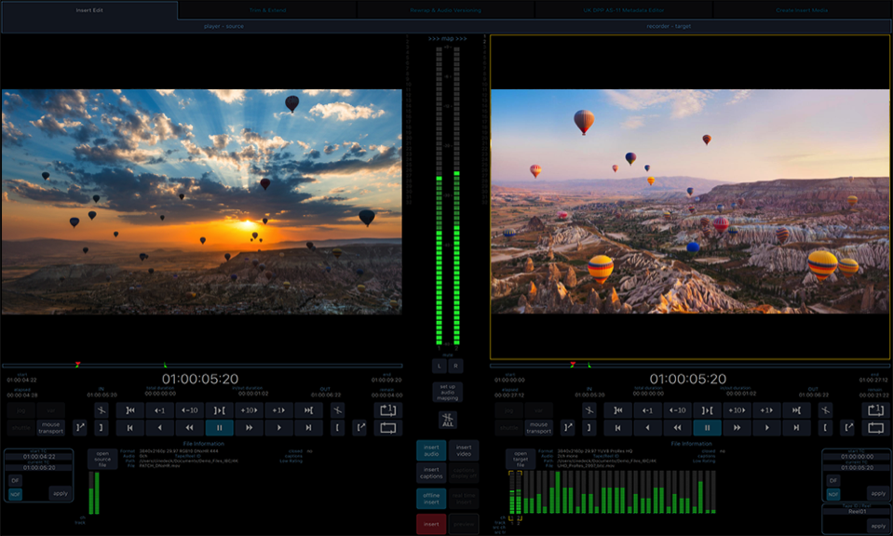This screenshot has height=536, width=893.
Task: Click fast forward in the recorder transport
Action: pos(736,428)
